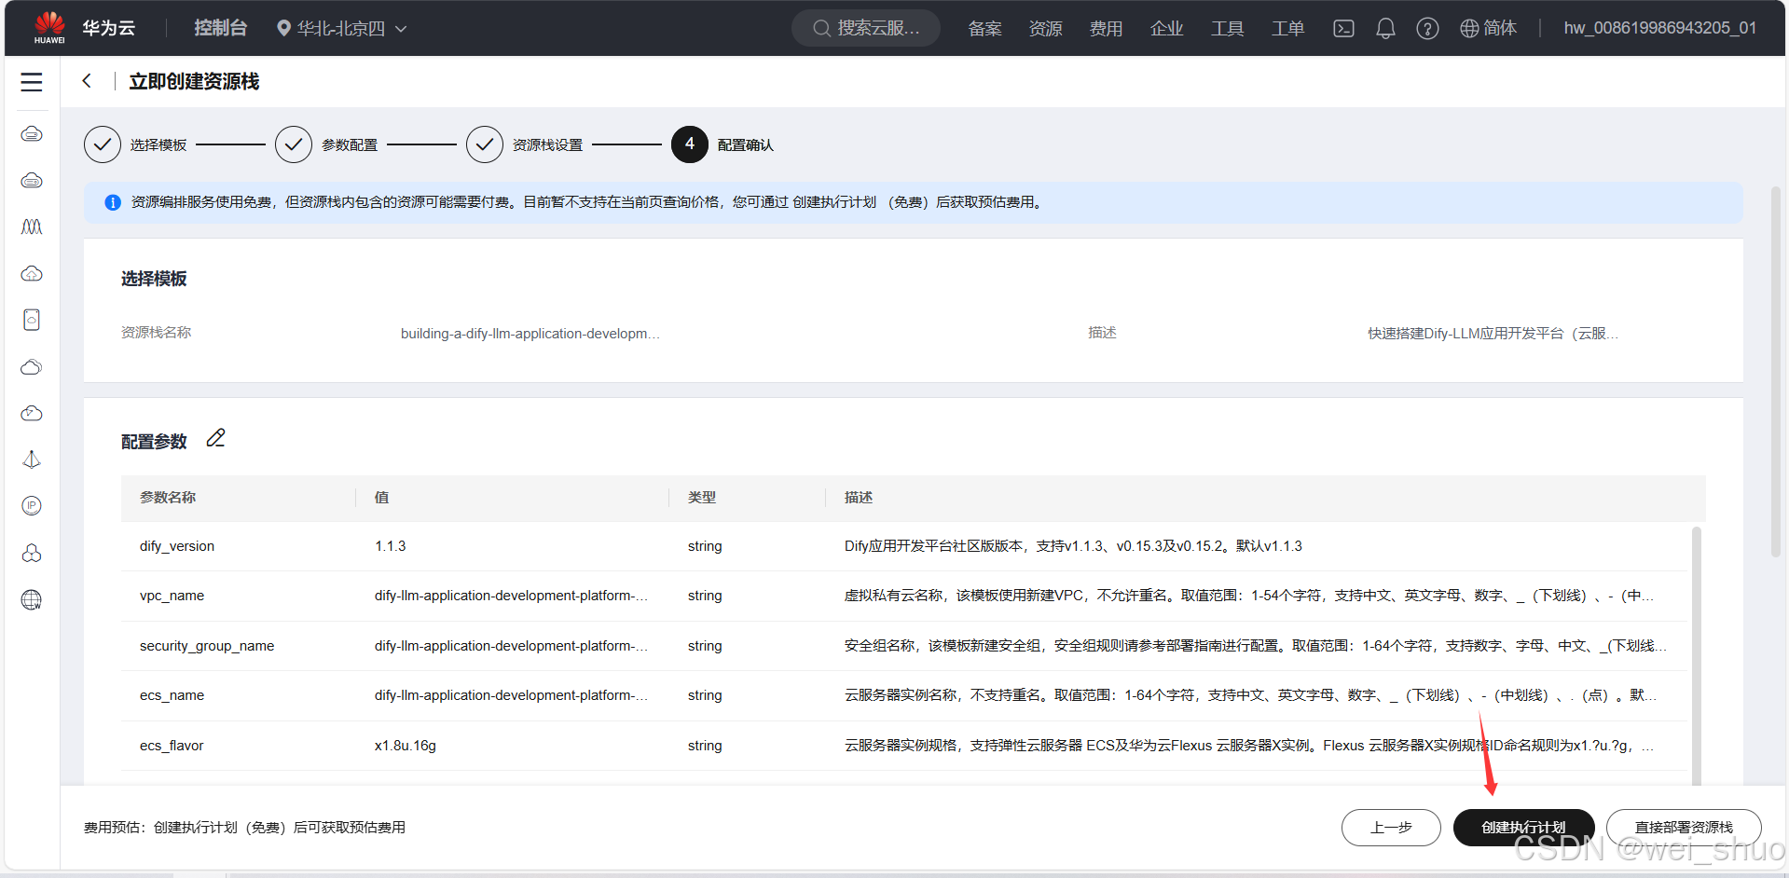This screenshot has height=878, width=1789.
Task: Click the 直接部署资源栈 button
Action: (x=1684, y=828)
